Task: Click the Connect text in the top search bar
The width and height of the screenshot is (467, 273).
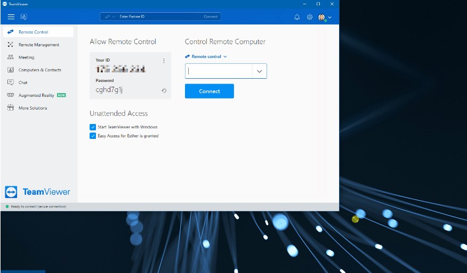Action: [211, 16]
